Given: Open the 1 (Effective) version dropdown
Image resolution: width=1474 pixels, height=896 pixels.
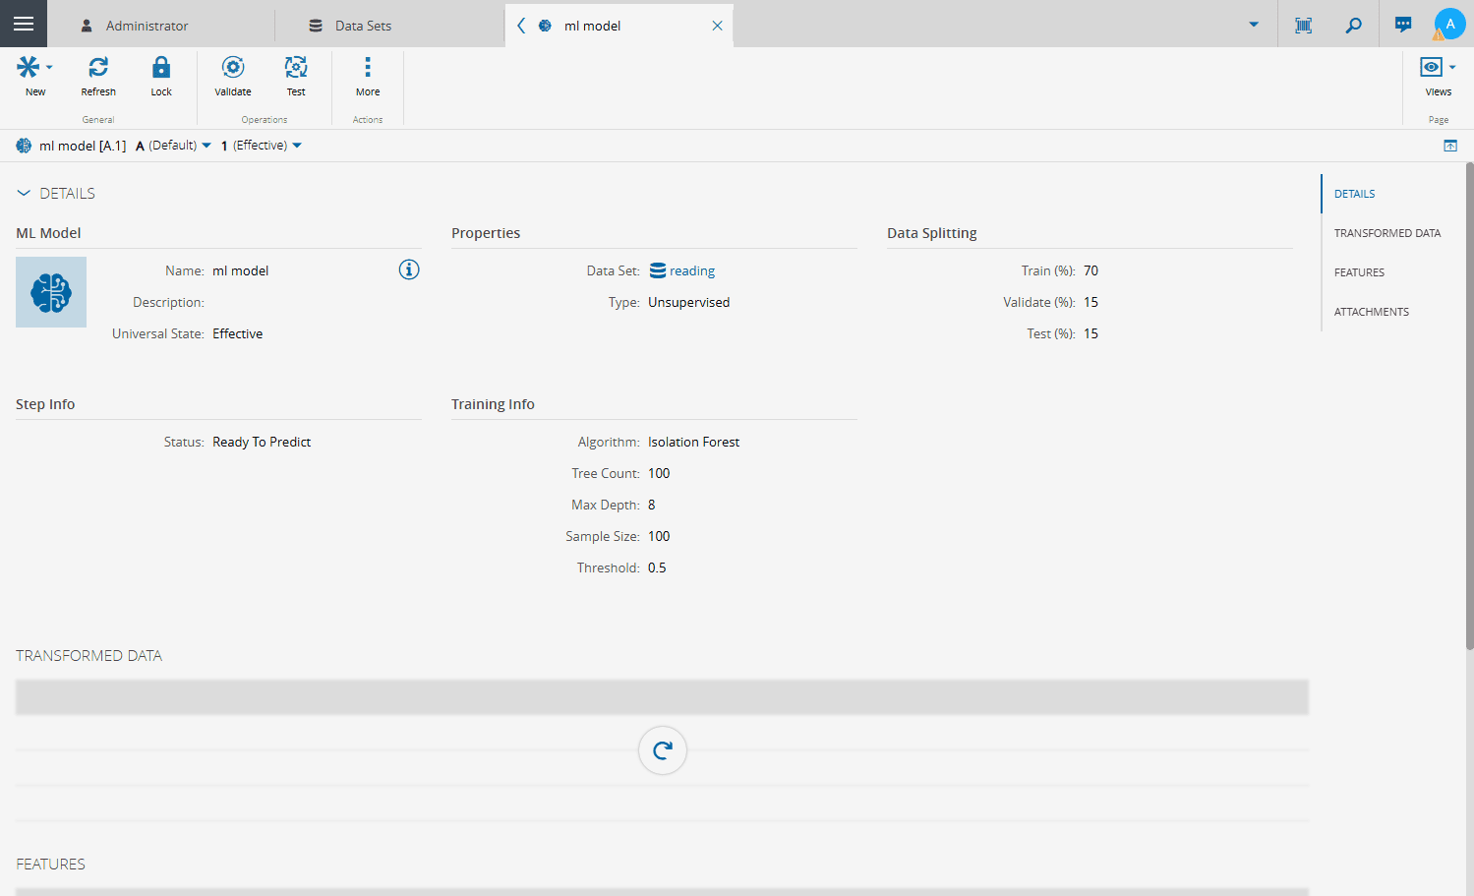Looking at the screenshot, I should point(262,146).
